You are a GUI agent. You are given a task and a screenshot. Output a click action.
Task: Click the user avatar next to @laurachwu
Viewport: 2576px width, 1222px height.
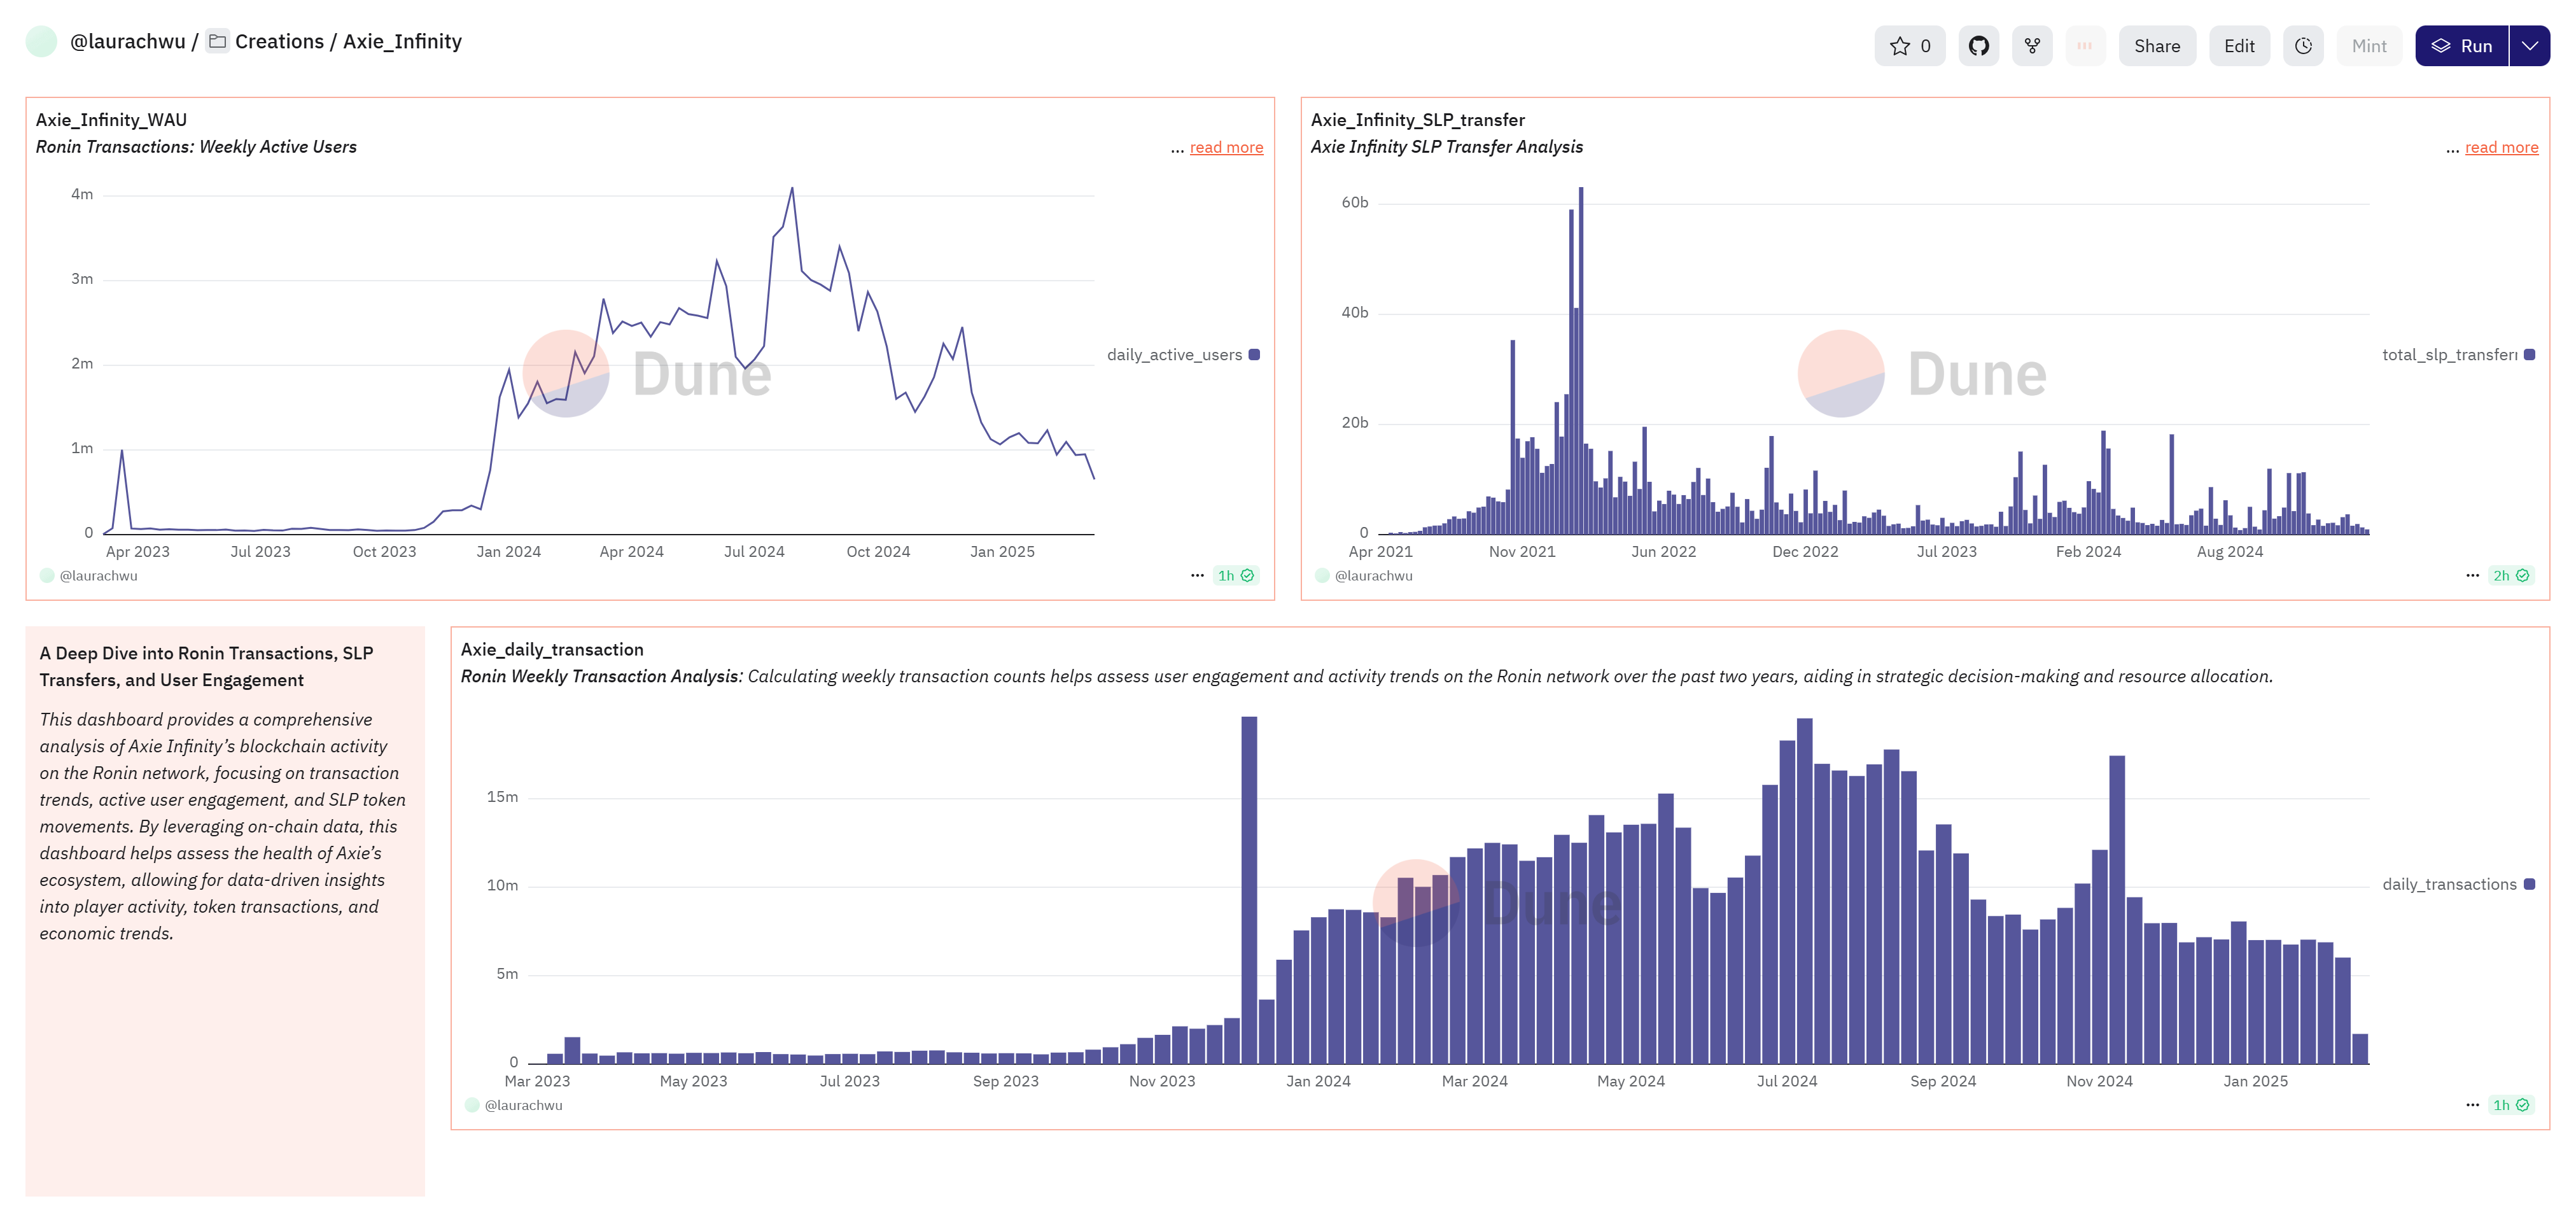[x=41, y=41]
